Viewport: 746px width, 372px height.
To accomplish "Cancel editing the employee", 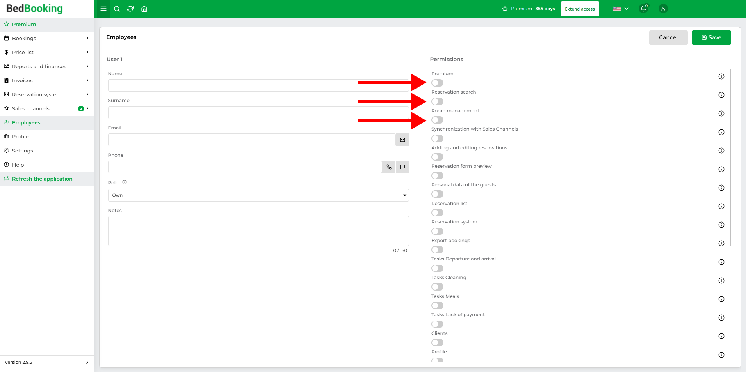I will pos(668,37).
